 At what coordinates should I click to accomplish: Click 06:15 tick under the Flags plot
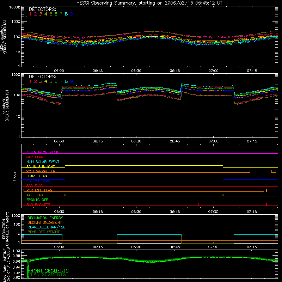click(98, 212)
